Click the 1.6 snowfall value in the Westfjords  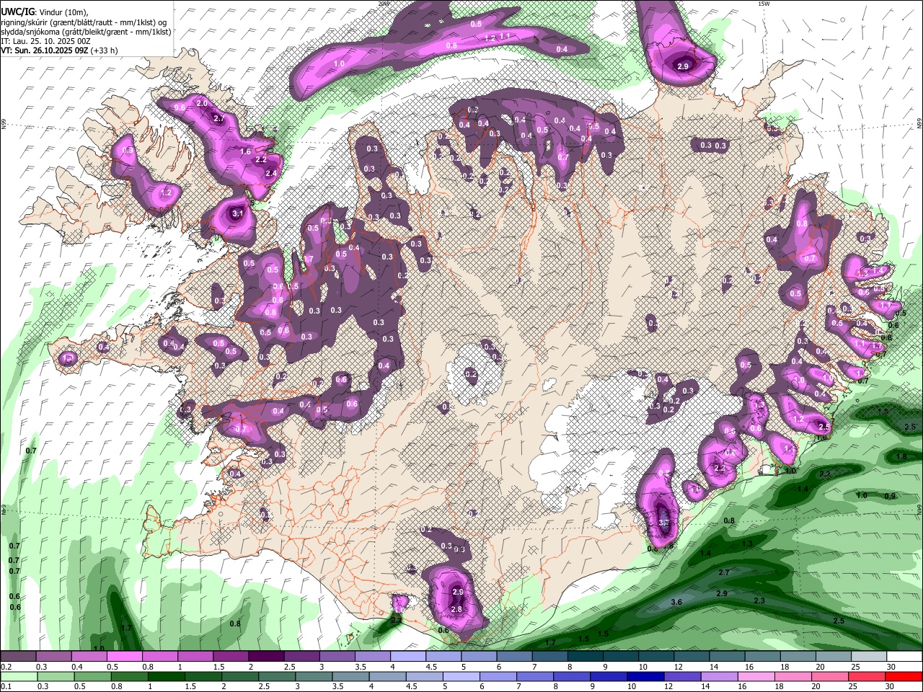[245, 152]
